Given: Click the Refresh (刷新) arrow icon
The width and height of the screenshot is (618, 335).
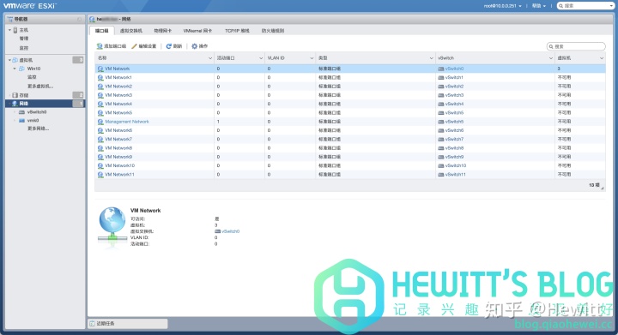Looking at the screenshot, I should 169,46.
